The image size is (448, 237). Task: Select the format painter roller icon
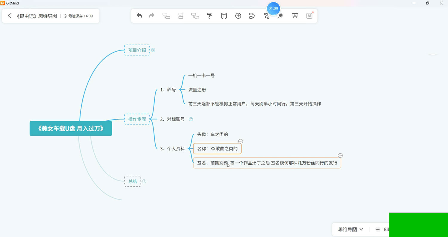tap(209, 16)
